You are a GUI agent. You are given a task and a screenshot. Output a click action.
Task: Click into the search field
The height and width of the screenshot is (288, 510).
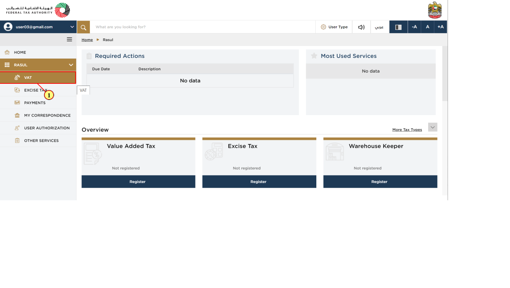coord(203,27)
